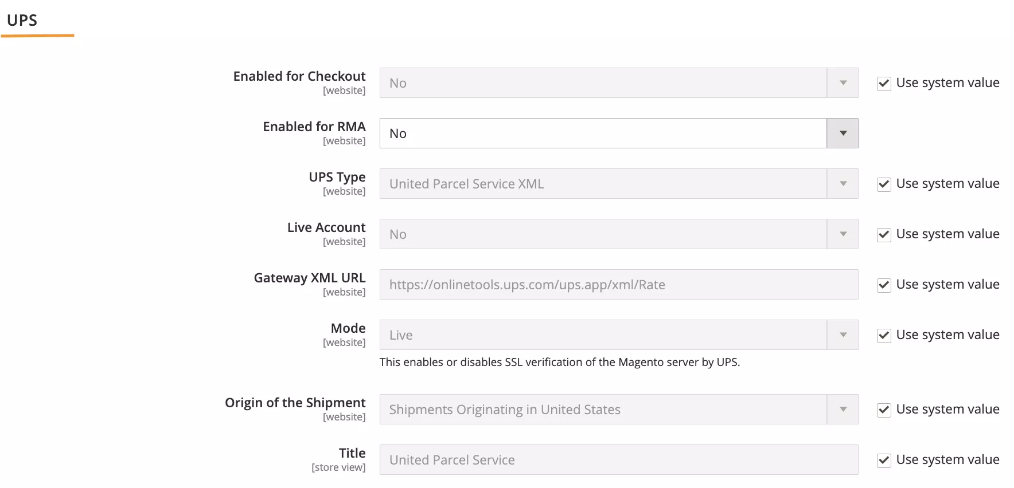Click the Mode dropdown set to Live
This screenshot has height=488, width=1014.
602,335
